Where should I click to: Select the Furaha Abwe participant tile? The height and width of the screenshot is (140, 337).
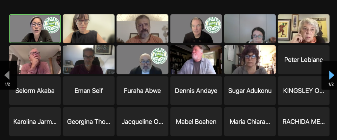point(142,91)
